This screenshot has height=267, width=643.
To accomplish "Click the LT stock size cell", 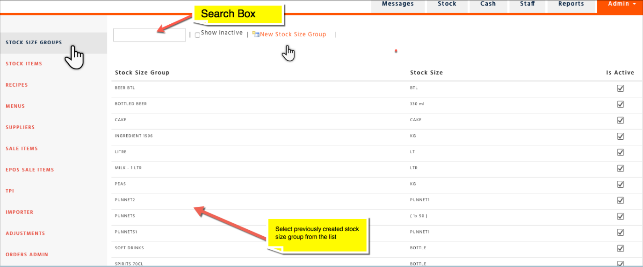I will (412, 152).
